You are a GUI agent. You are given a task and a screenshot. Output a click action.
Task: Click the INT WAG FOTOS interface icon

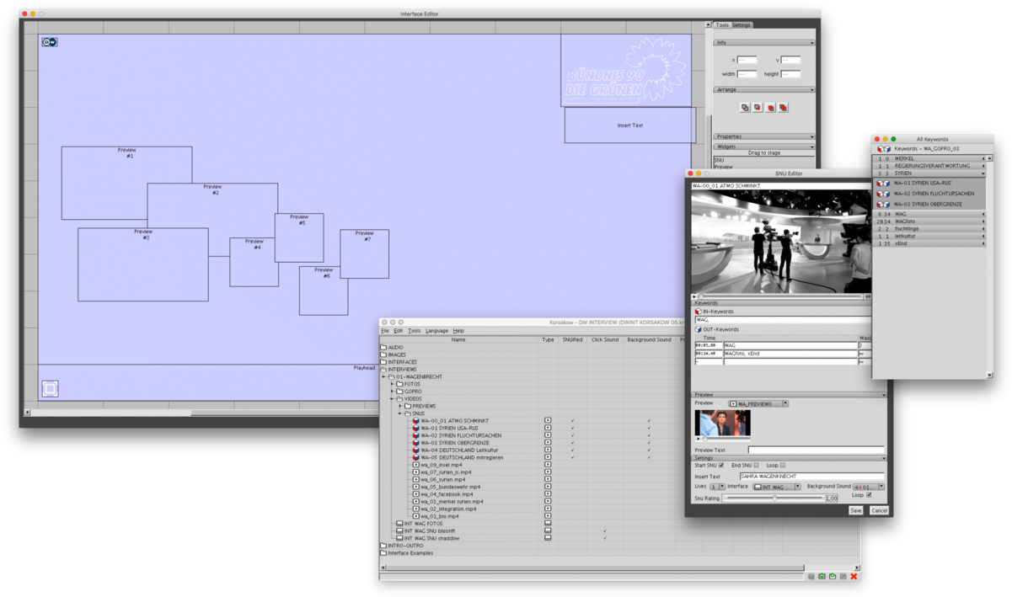pyautogui.click(x=399, y=524)
